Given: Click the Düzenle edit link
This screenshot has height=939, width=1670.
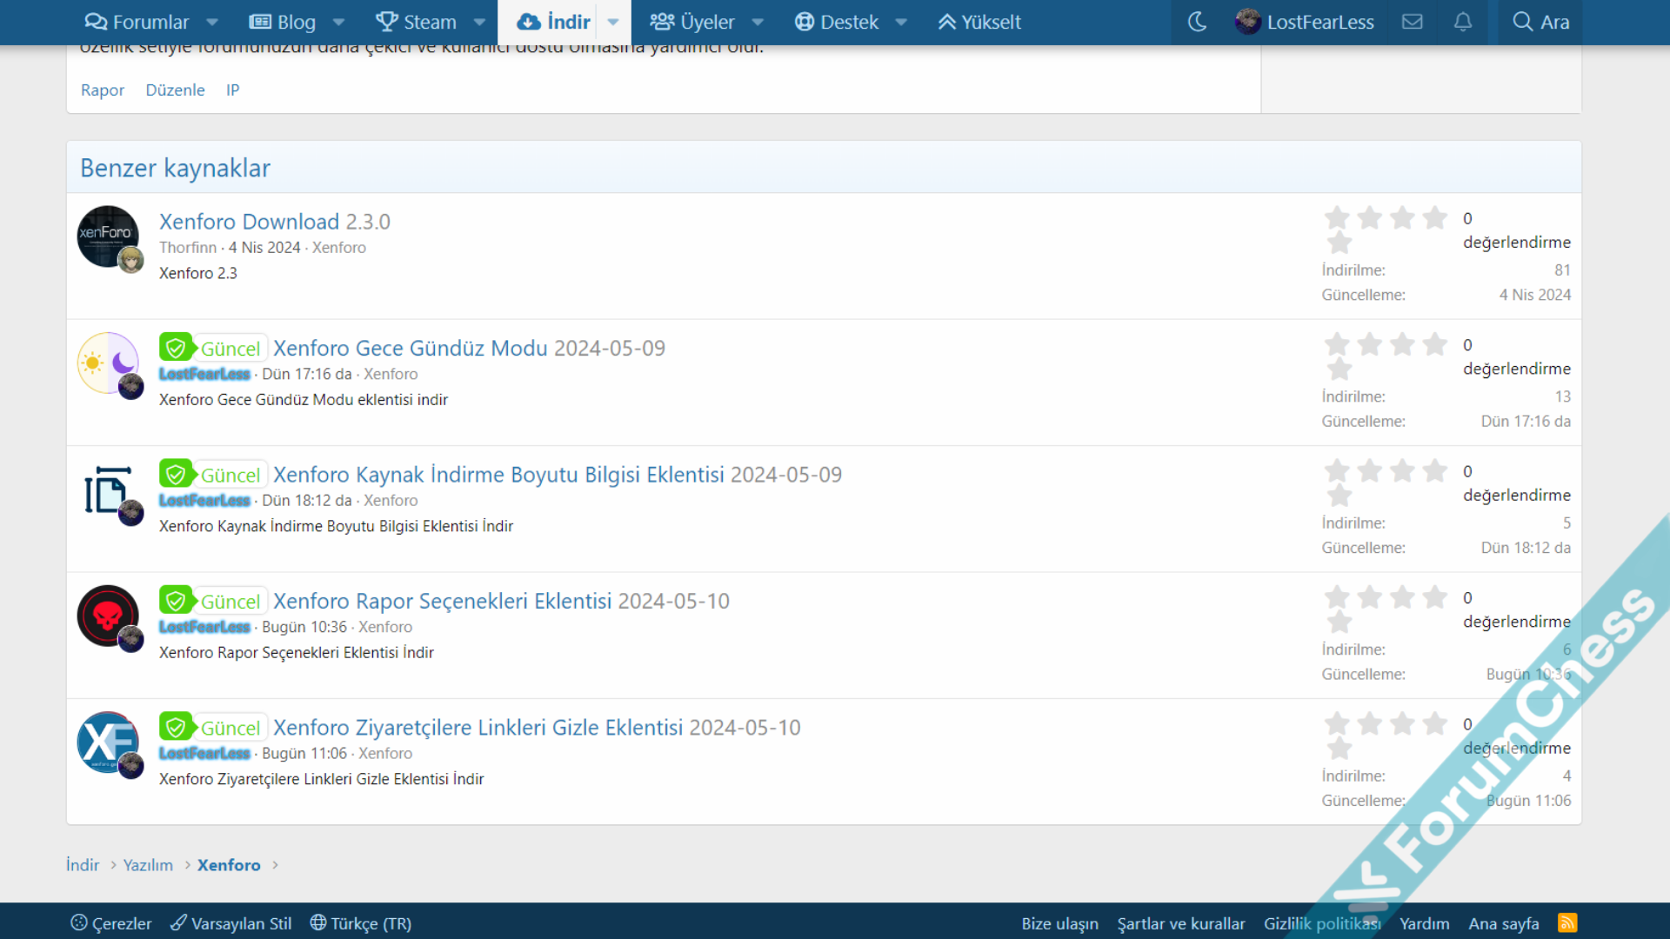Looking at the screenshot, I should click(x=175, y=90).
